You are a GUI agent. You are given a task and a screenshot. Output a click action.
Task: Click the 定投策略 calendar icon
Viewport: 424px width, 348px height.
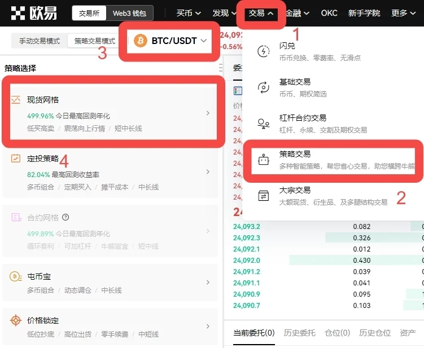pyautogui.click(x=16, y=158)
